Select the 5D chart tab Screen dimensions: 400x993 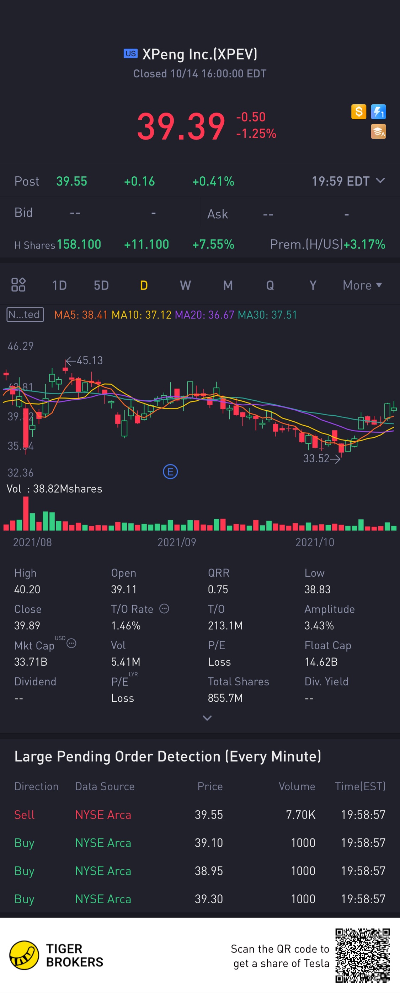(101, 285)
